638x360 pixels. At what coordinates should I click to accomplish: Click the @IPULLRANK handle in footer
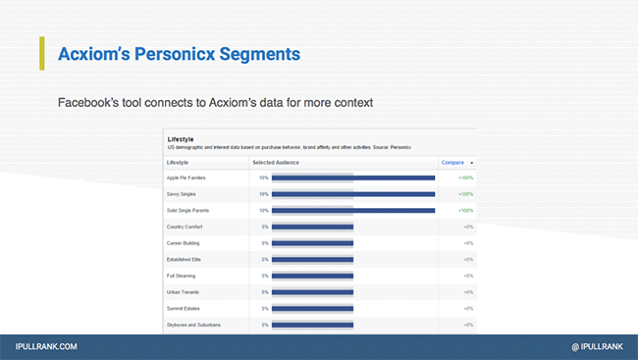tap(597, 346)
